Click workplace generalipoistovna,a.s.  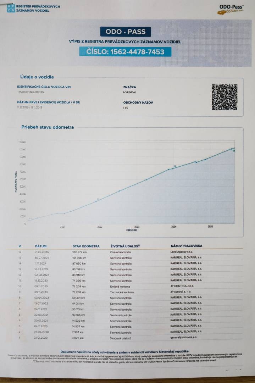click(x=183, y=337)
